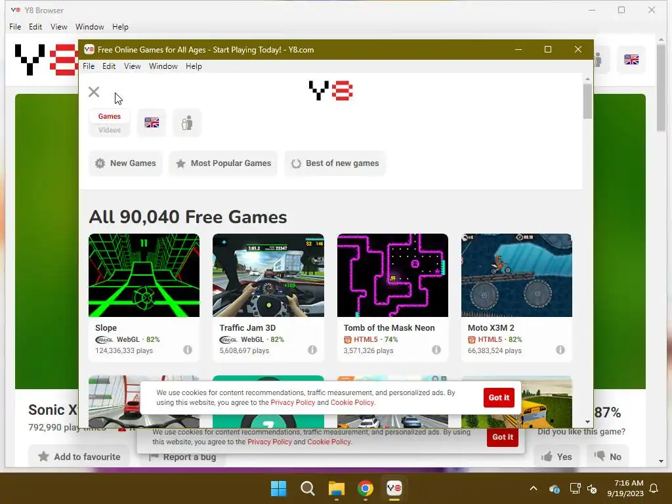Open the Traffic Jam 3D thumbnail

coord(268,275)
